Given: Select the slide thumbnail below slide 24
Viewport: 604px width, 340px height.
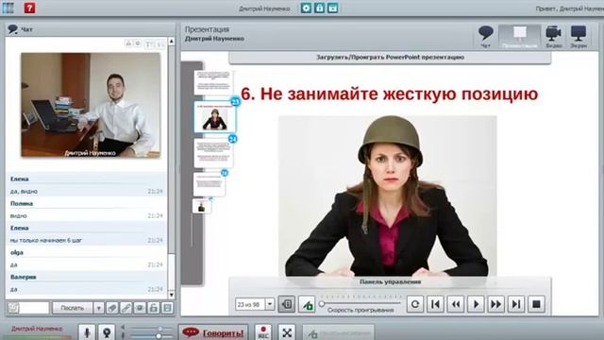Looking at the screenshot, I should click(x=210, y=184).
